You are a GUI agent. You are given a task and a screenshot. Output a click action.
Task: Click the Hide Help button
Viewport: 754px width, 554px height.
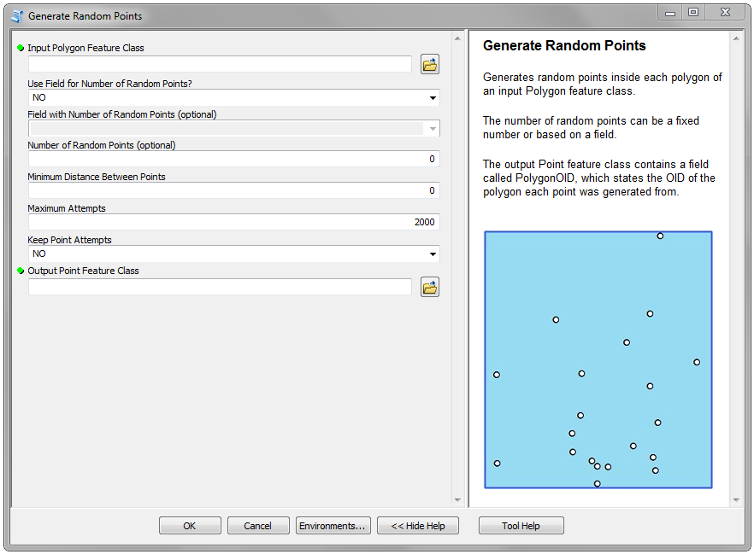point(418,526)
